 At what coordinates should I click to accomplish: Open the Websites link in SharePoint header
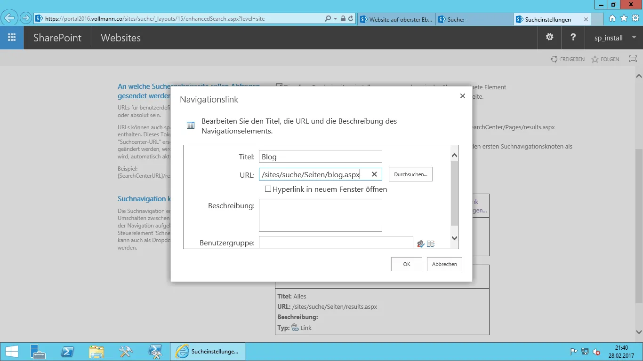click(121, 38)
